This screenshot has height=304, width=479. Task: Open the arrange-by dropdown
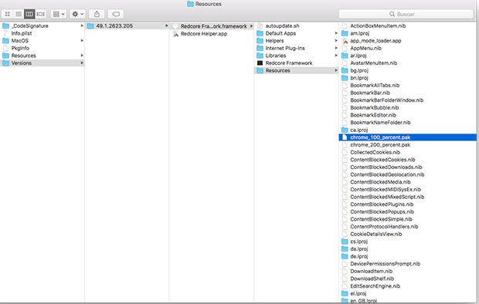pos(59,14)
